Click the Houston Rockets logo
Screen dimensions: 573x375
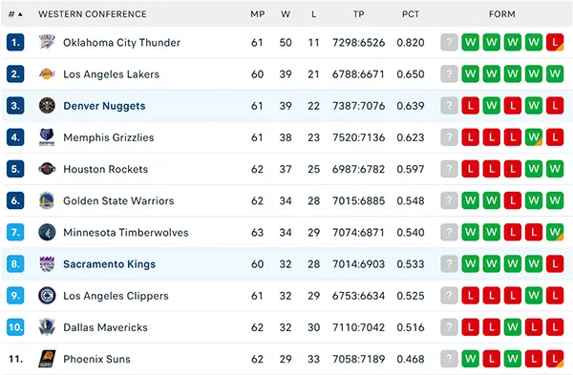tap(47, 169)
